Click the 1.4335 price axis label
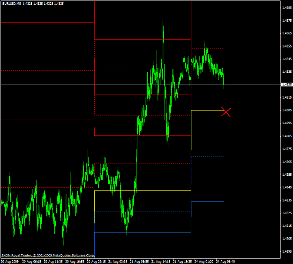Screen dimensions: 293x264 [x=287, y=72]
